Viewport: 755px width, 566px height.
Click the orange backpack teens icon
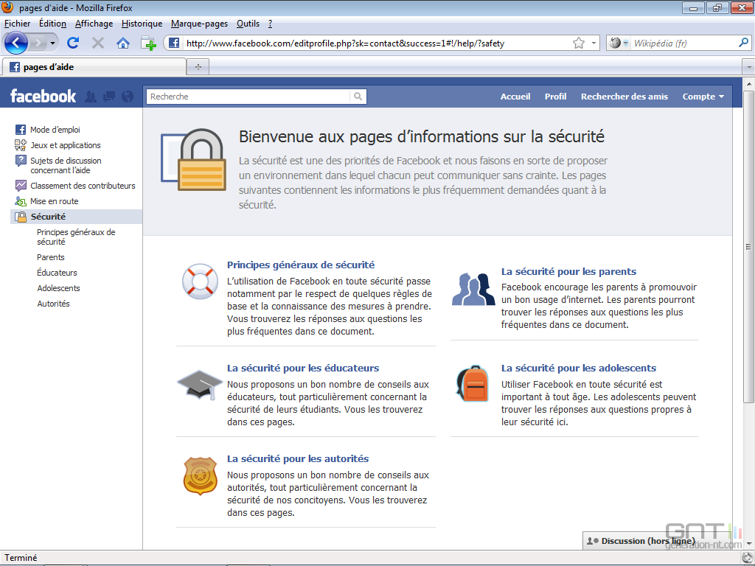[x=473, y=383]
